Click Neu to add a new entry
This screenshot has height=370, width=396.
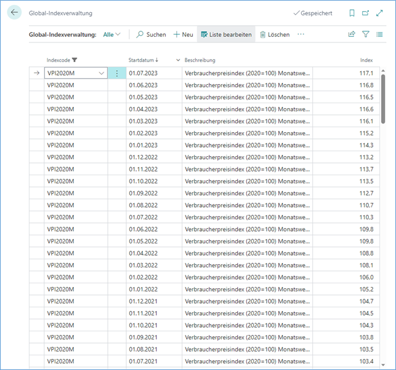coord(183,35)
